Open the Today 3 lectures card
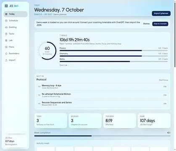 click(51, 121)
